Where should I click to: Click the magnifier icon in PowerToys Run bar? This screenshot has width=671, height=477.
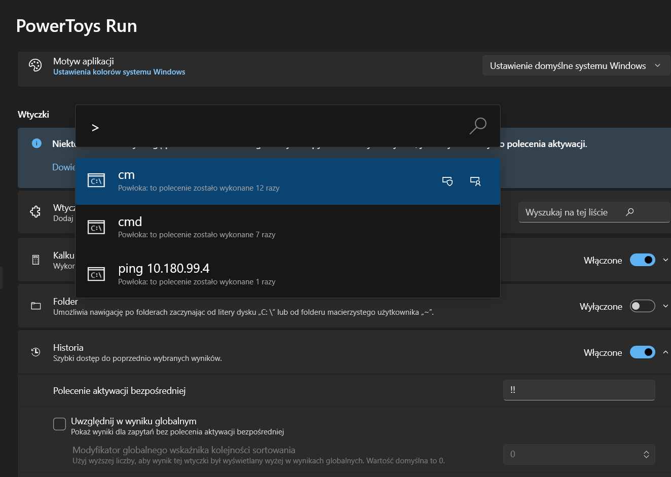(x=477, y=126)
